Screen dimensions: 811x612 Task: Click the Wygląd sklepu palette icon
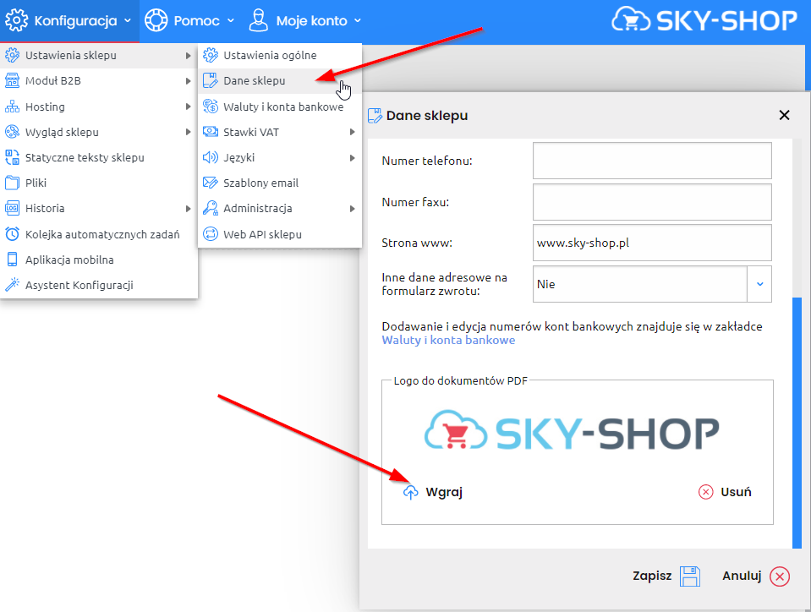pos(12,132)
